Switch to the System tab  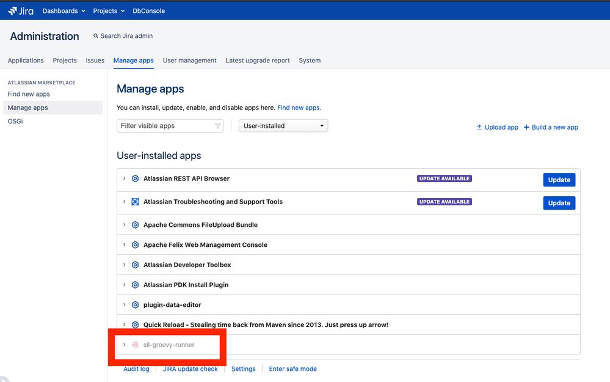tap(310, 61)
